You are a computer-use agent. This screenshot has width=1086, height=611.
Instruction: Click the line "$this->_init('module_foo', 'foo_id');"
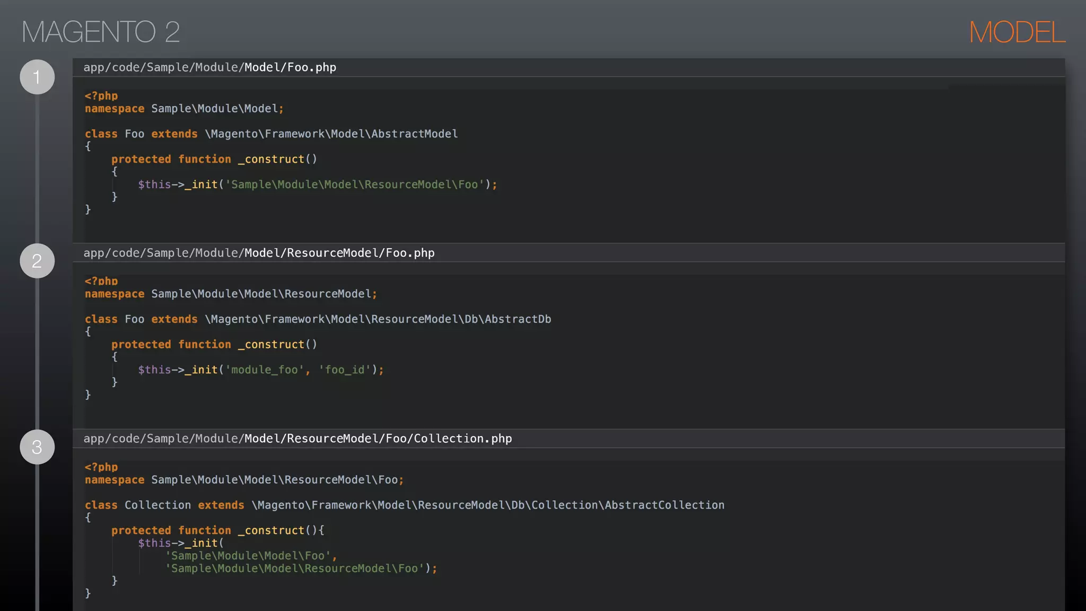coord(261,370)
